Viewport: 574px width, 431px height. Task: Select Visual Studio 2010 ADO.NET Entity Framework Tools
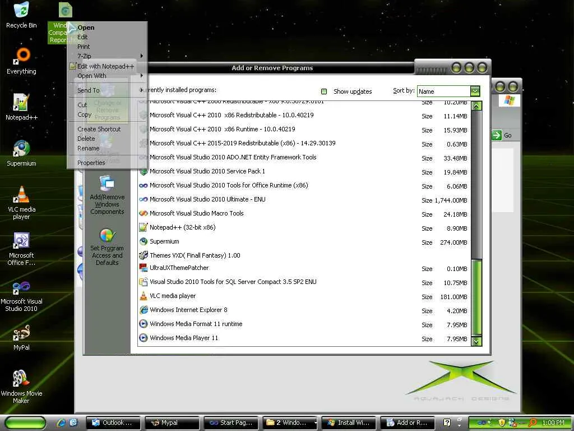coord(304,157)
